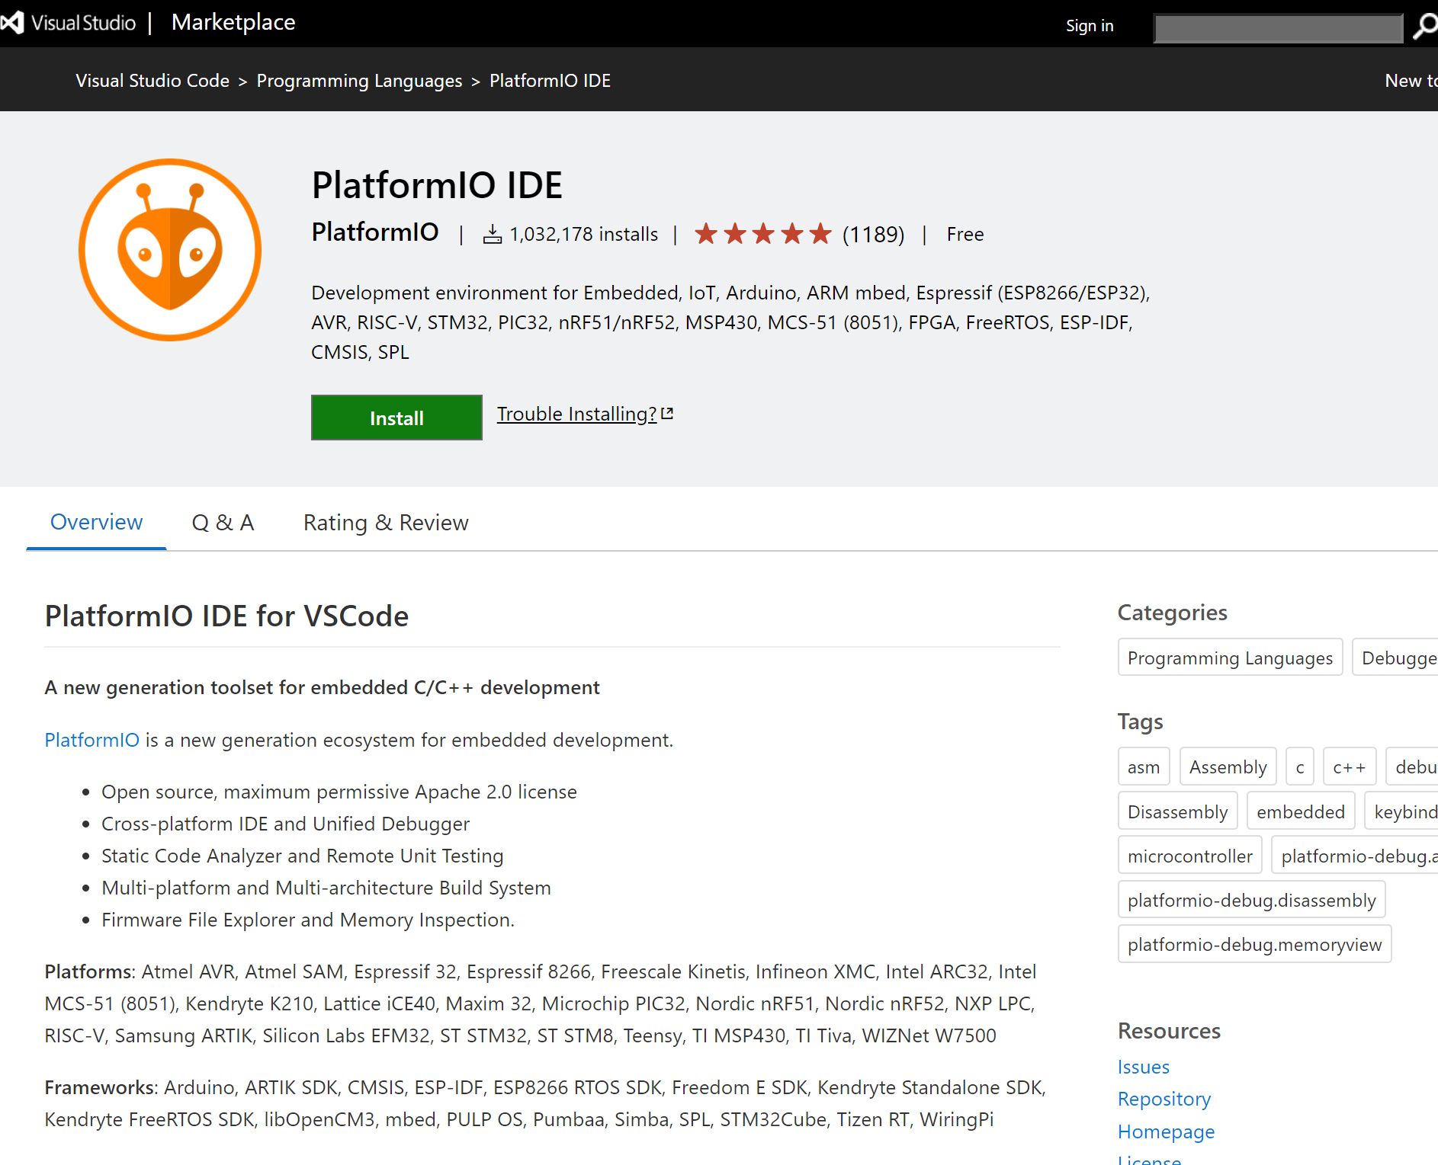Click the Tags heading

coord(1141,722)
